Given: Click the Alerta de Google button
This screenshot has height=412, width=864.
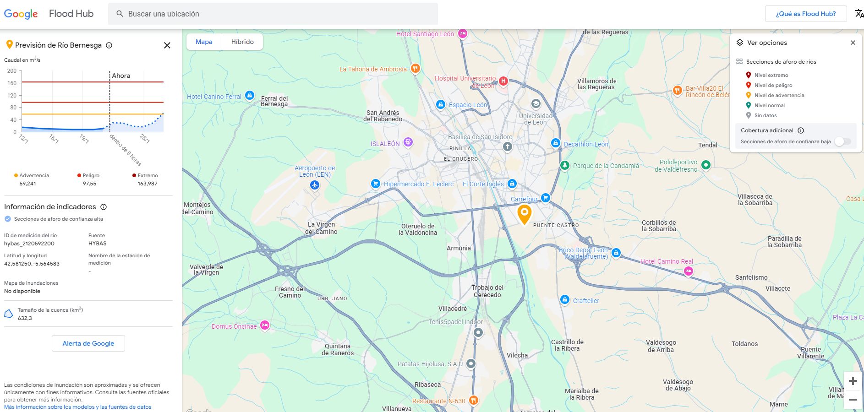Looking at the screenshot, I should [88, 343].
